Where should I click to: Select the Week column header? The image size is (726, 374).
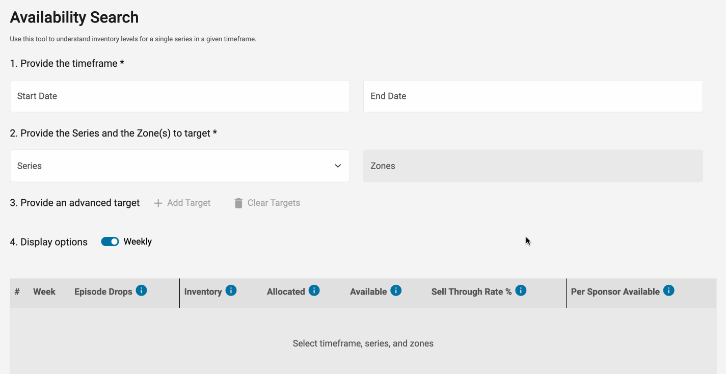coord(44,291)
